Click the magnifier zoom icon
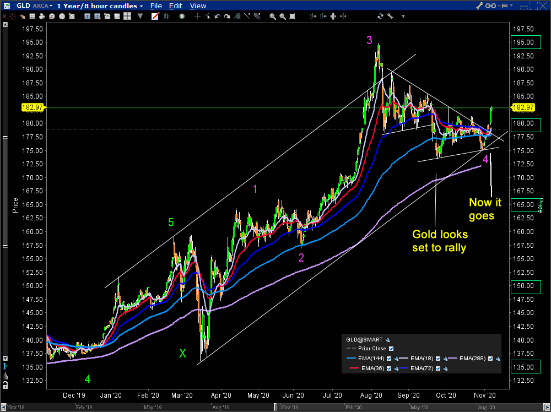This screenshot has height=412, width=551. [272, 17]
